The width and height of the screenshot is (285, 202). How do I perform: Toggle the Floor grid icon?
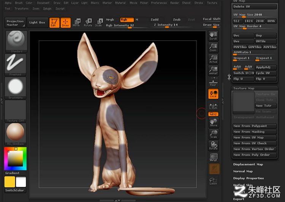(213, 82)
